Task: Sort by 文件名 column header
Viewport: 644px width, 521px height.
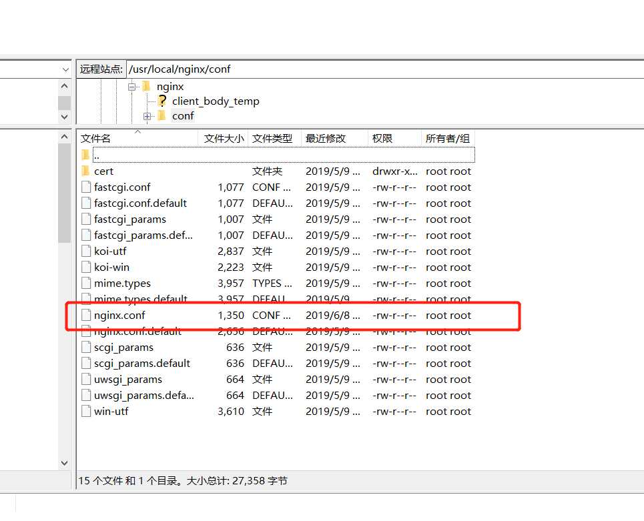Action: [x=137, y=138]
